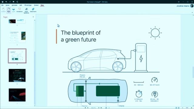
Task: Click the Save icon in title bar
Action: 2,2
